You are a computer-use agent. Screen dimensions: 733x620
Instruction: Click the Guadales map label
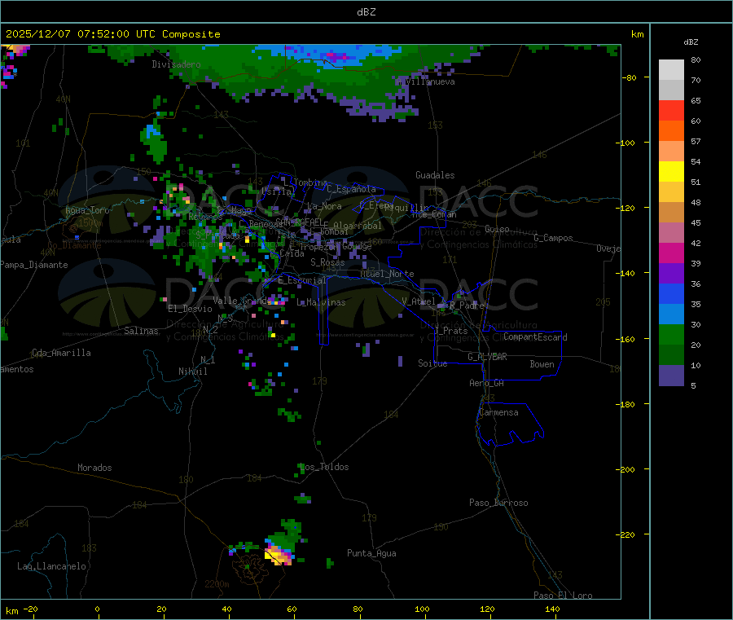435,175
